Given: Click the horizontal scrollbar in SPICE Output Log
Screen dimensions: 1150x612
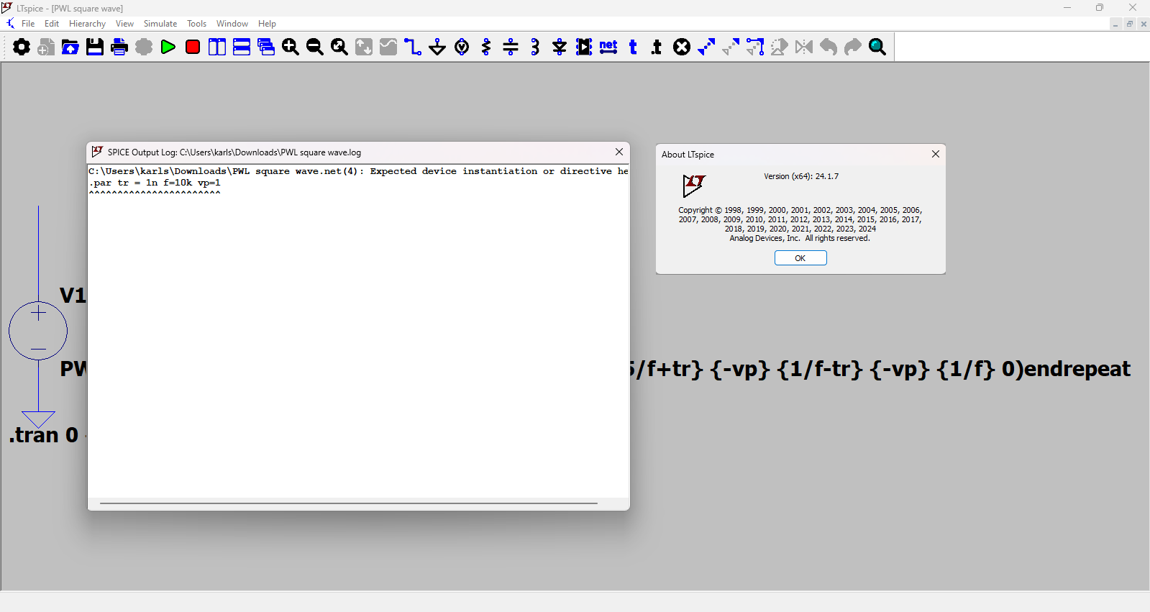Looking at the screenshot, I should tap(349, 503).
